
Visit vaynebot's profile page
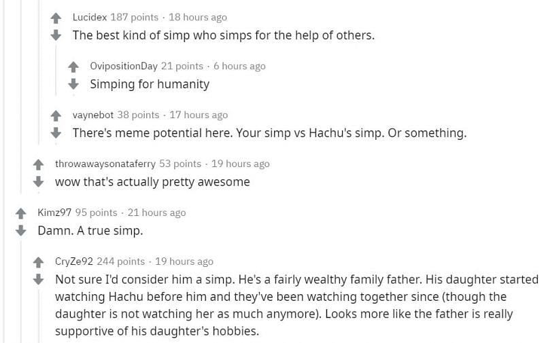(x=92, y=115)
